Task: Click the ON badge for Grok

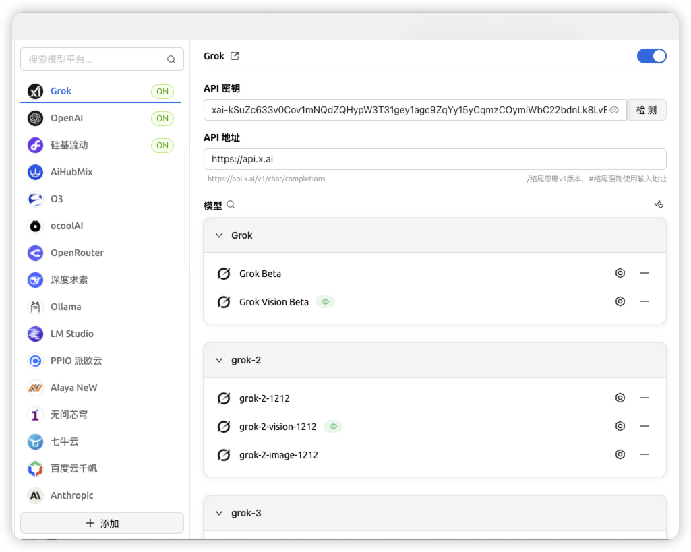Action: 162,91
